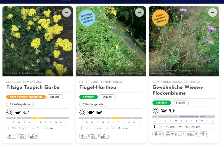Viewport: 224px width, 147px height.
Task: Toggle minus button on Flügel-Hartheu card
Action: pos(139,12)
